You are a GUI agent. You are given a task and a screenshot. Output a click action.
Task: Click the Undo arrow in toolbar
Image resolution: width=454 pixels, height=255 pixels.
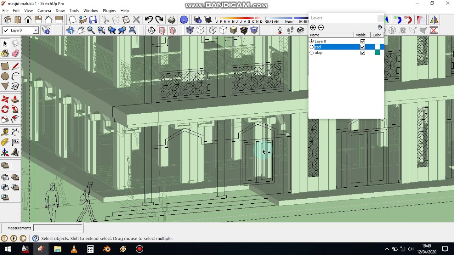tap(149, 20)
